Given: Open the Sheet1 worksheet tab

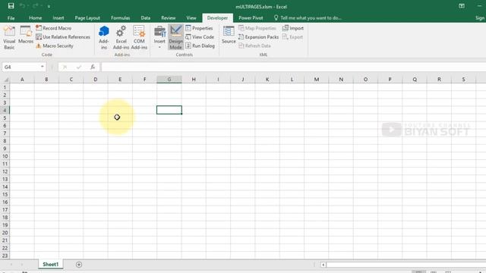Looking at the screenshot, I should [x=51, y=265].
